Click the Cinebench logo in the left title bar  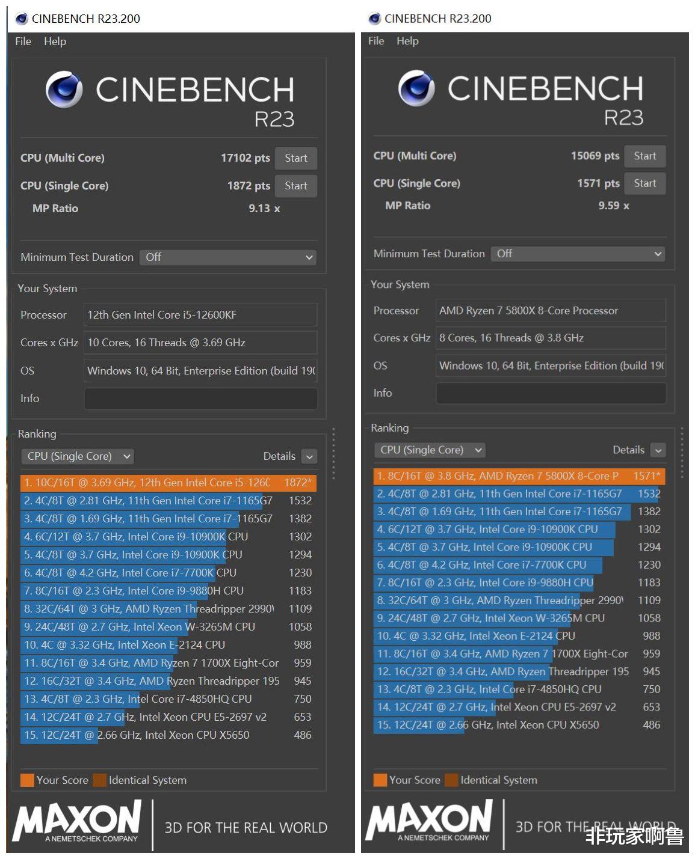[22, 19]
